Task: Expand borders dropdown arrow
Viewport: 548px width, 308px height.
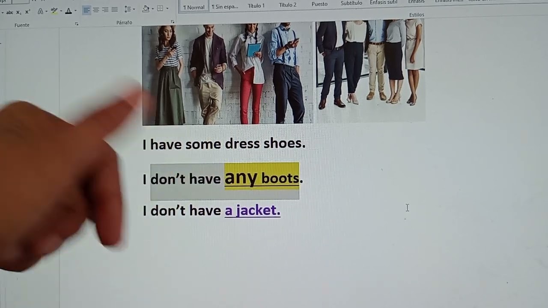Action: point(167,8)
